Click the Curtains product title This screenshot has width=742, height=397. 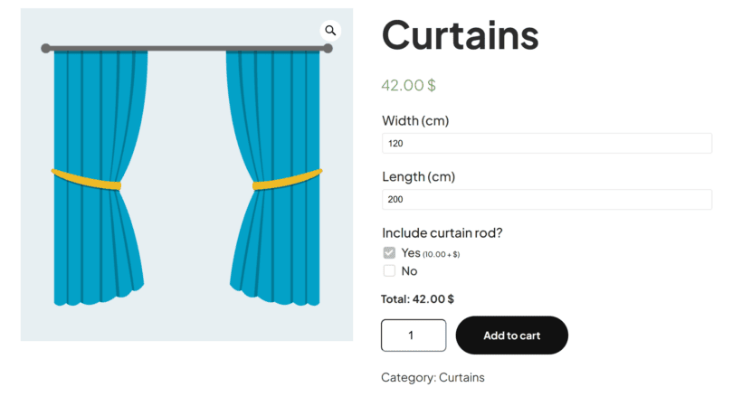tap(460, 35)
